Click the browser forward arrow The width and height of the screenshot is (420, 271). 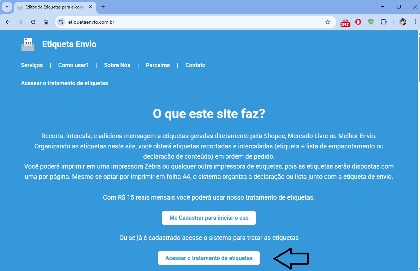click(x=20, y=22)
